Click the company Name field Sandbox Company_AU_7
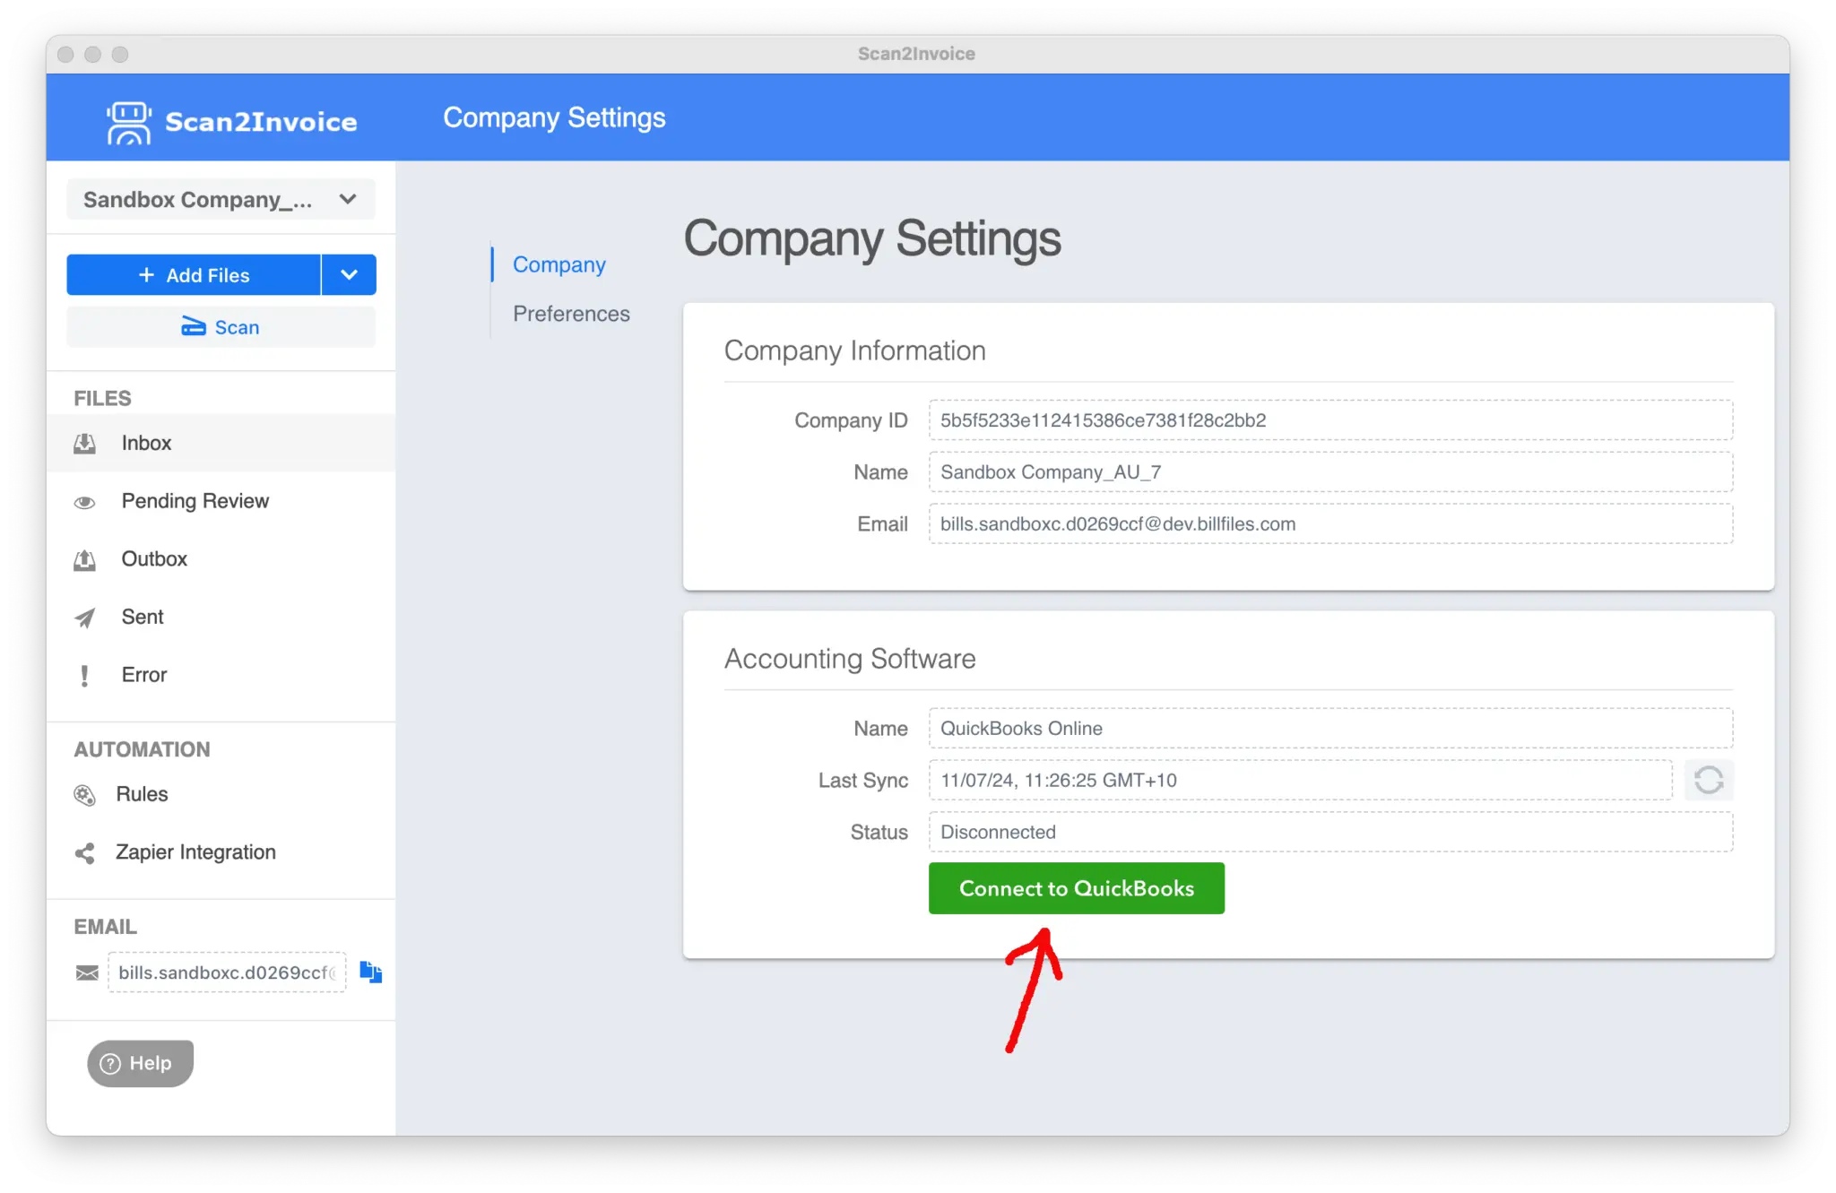Image resolution: width=1836 pixels, height=1193 pixels. [x=1330, y=472]
